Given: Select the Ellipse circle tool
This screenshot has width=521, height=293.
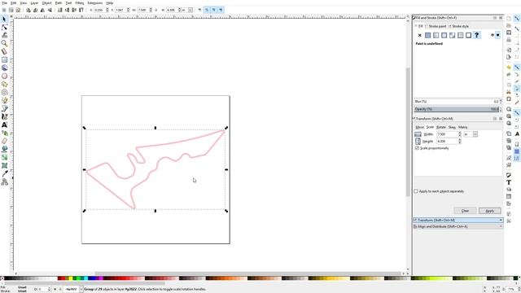Looking at the screenshot, I should click(x=4, y=76).
